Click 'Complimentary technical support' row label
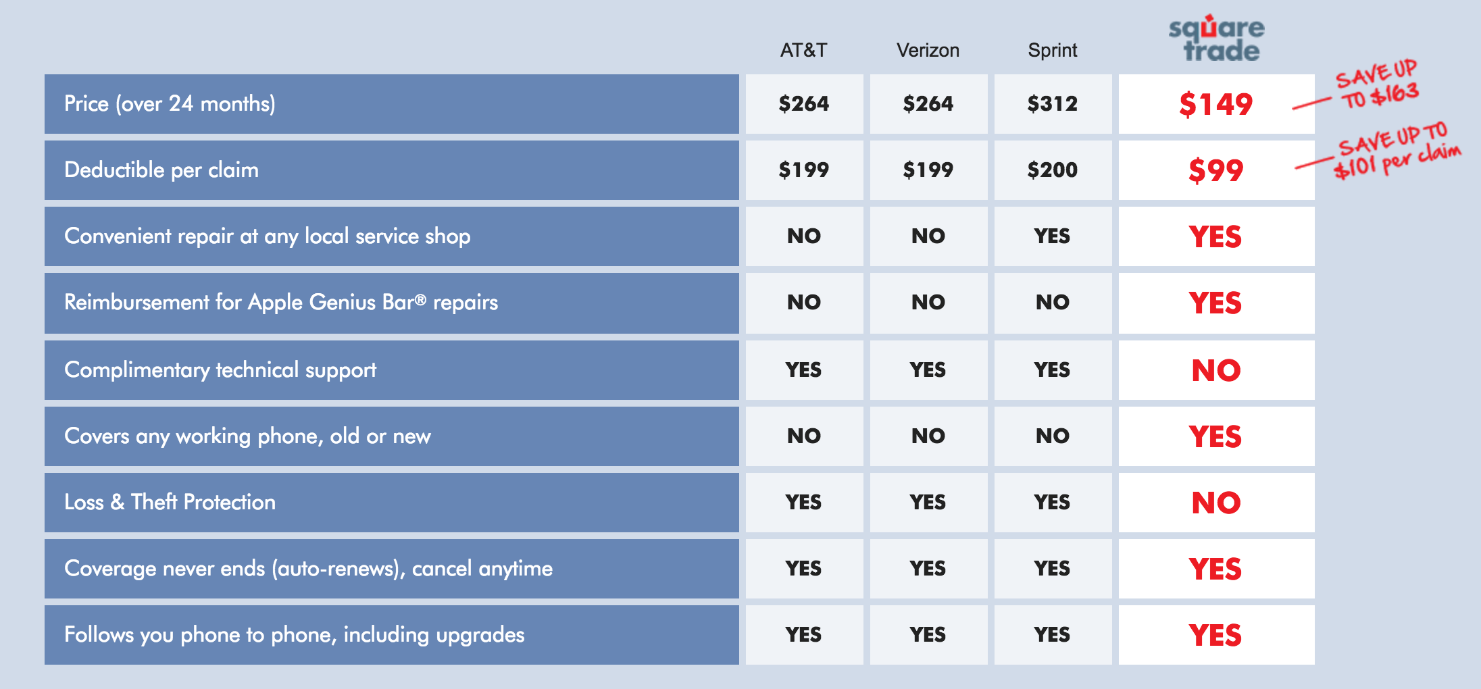The height and width of the screenshot is (689, 1481). [x=220, y=370]
